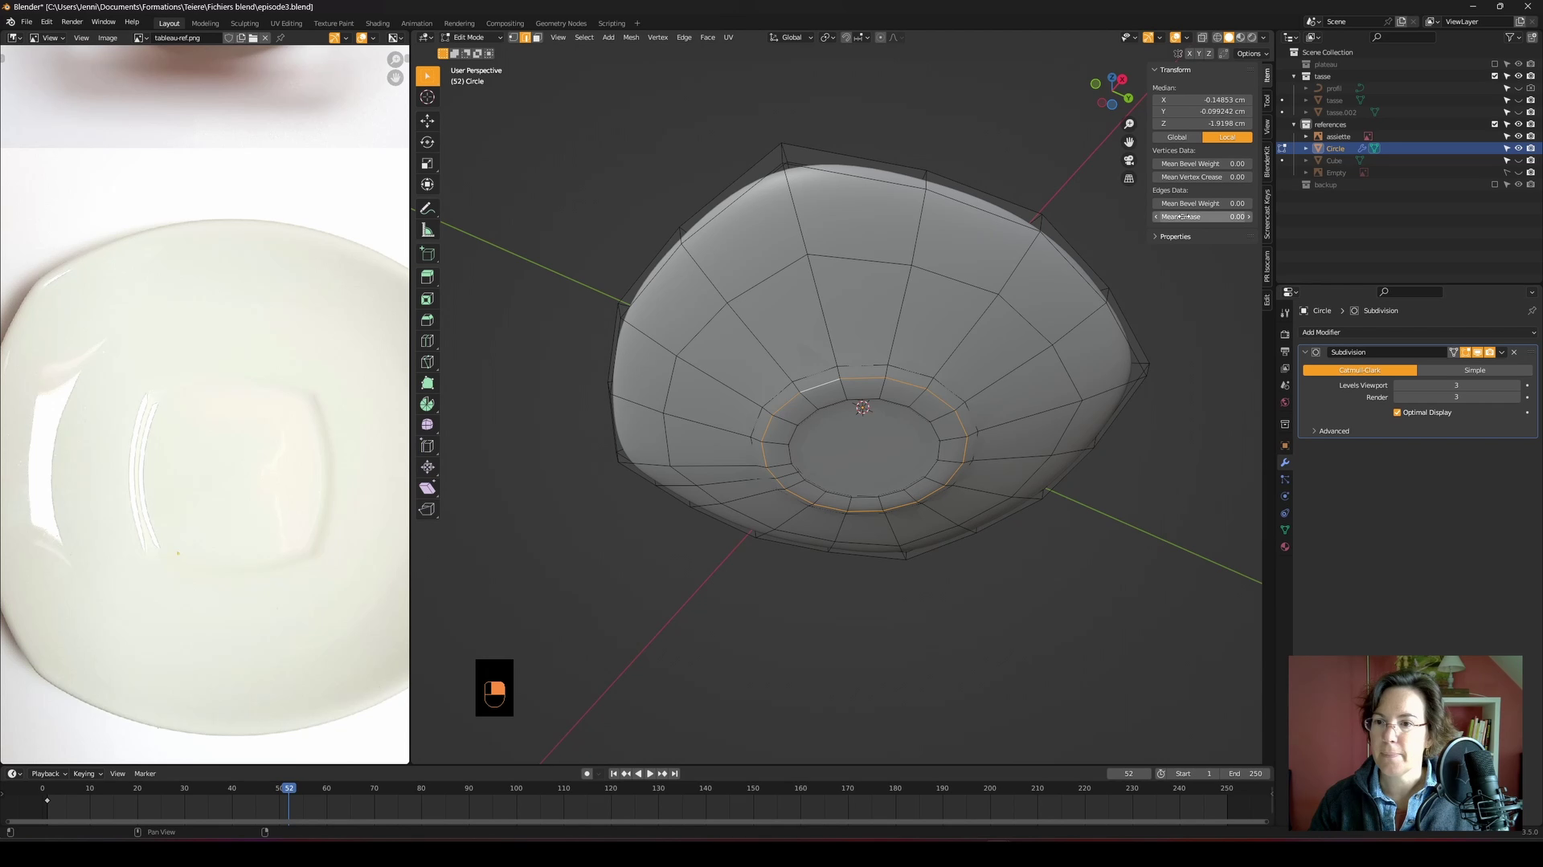
Task: Select the Scale tool
Action: pos(428,164)
